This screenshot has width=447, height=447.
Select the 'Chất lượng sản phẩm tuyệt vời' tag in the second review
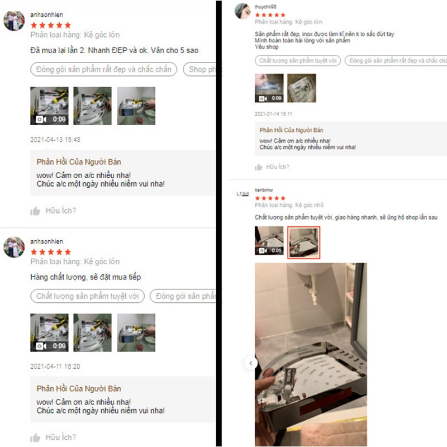[x=88, y=296]
